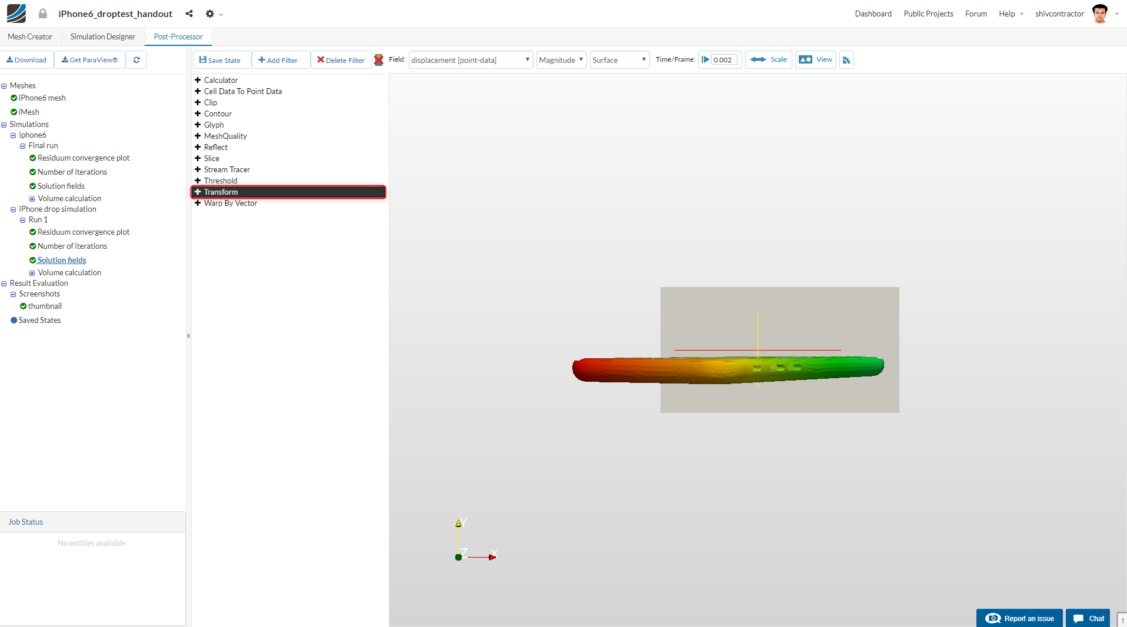The height and width of the screenshot is (627, 1127).
Task: Click the project lock icon
Action: [x=43, y=14]
